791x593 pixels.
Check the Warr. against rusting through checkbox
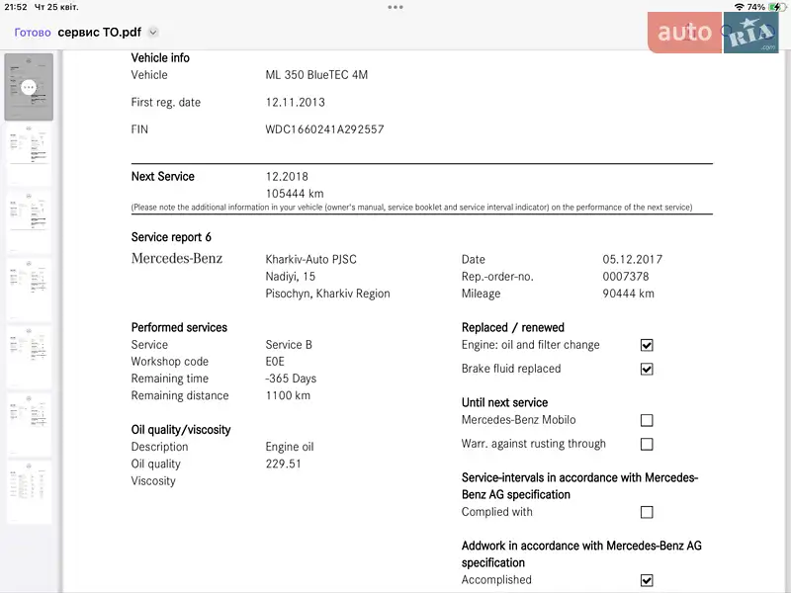click(647, 444)
